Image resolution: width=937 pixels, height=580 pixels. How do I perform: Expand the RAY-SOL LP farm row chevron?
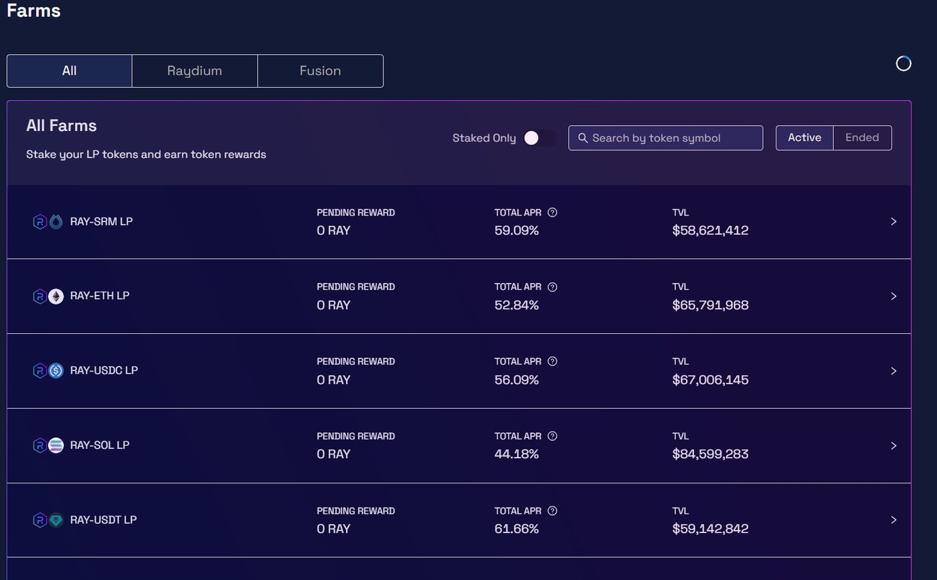click(893, 446)
